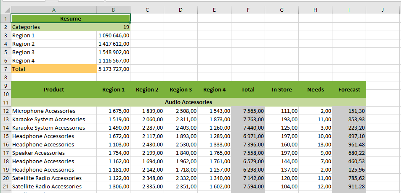Click Region 3 amount 1 548 902,00

[113, 52]
